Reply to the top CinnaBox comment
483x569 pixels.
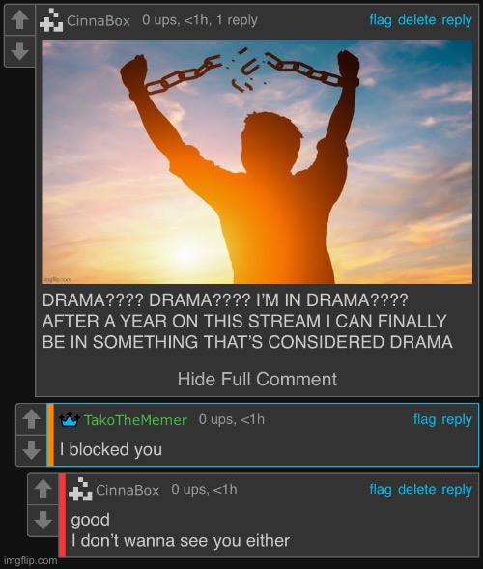(x=457, y=20)
